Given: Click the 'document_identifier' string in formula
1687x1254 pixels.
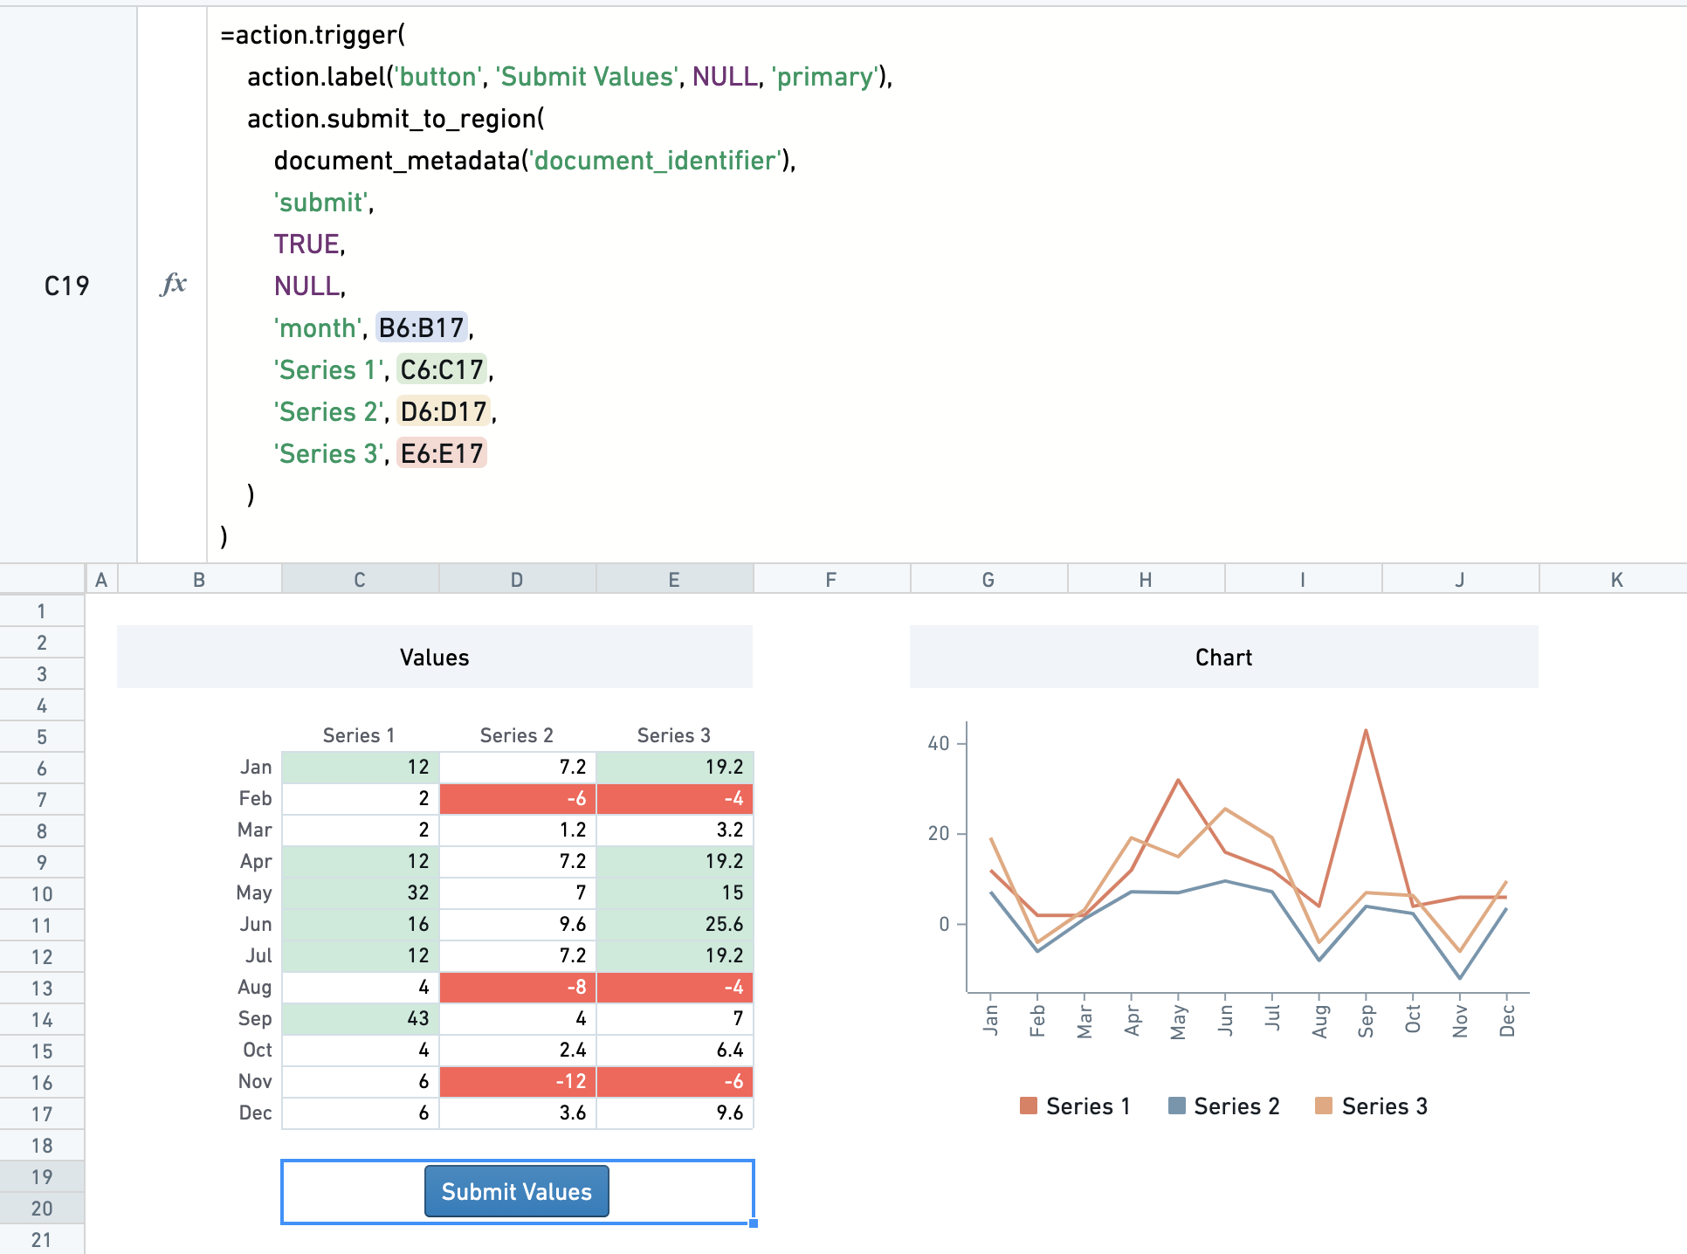Looking at the screenshot, I should pos(655,161).
